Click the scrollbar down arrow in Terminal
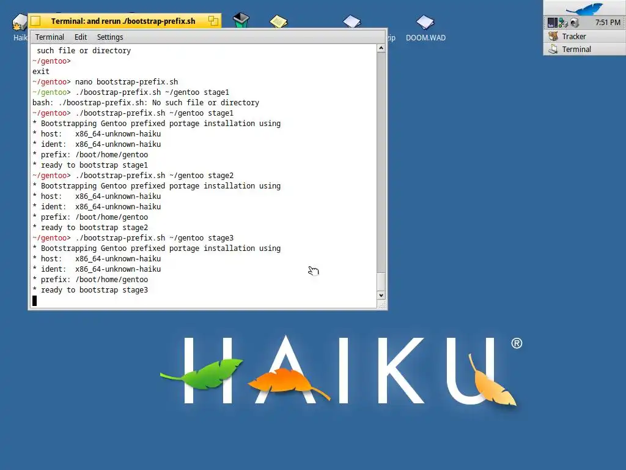 pyautogui.click(x=381, y=296)
